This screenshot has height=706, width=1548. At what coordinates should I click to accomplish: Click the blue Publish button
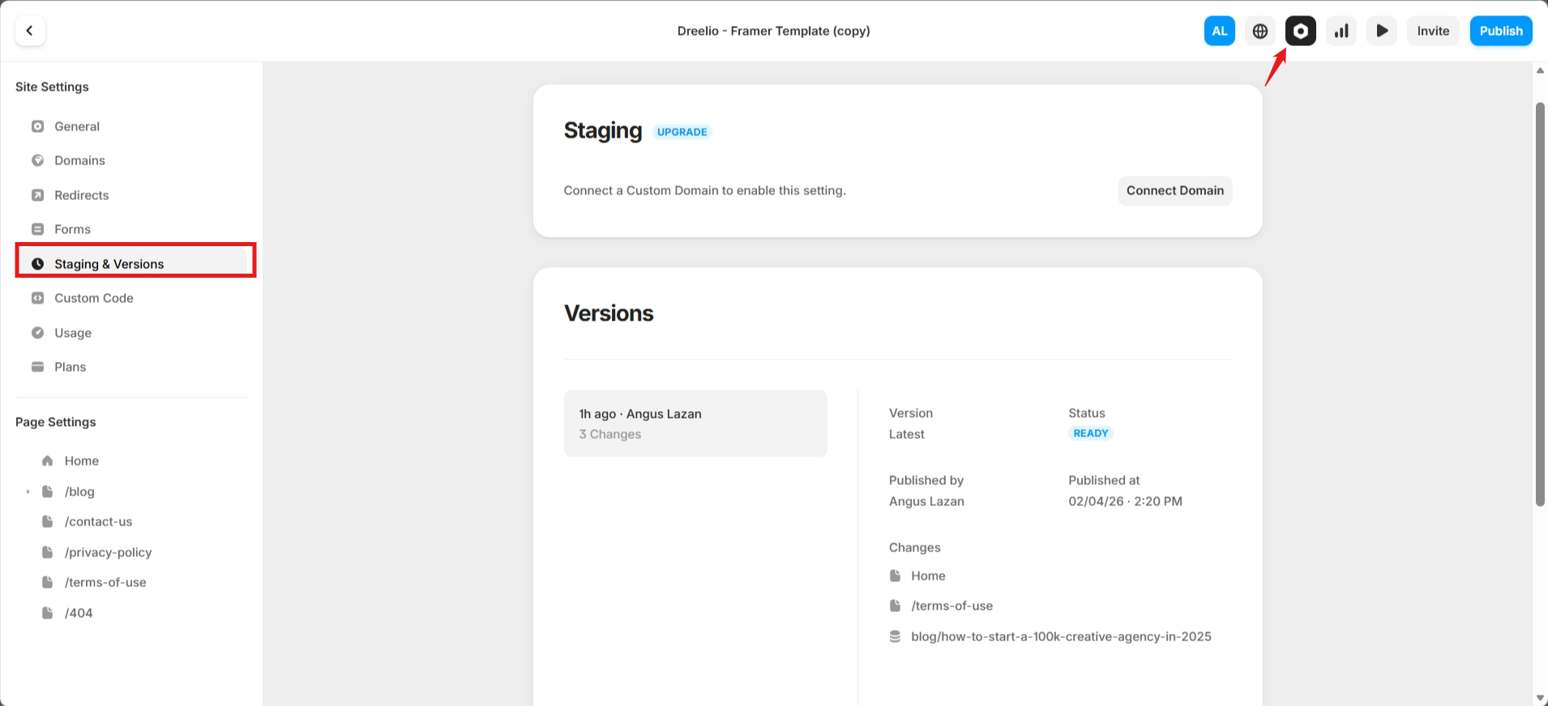coord(1501,31)
